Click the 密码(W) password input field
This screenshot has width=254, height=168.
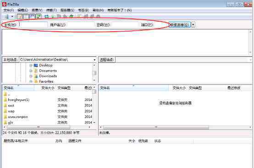tap(125, 25)
